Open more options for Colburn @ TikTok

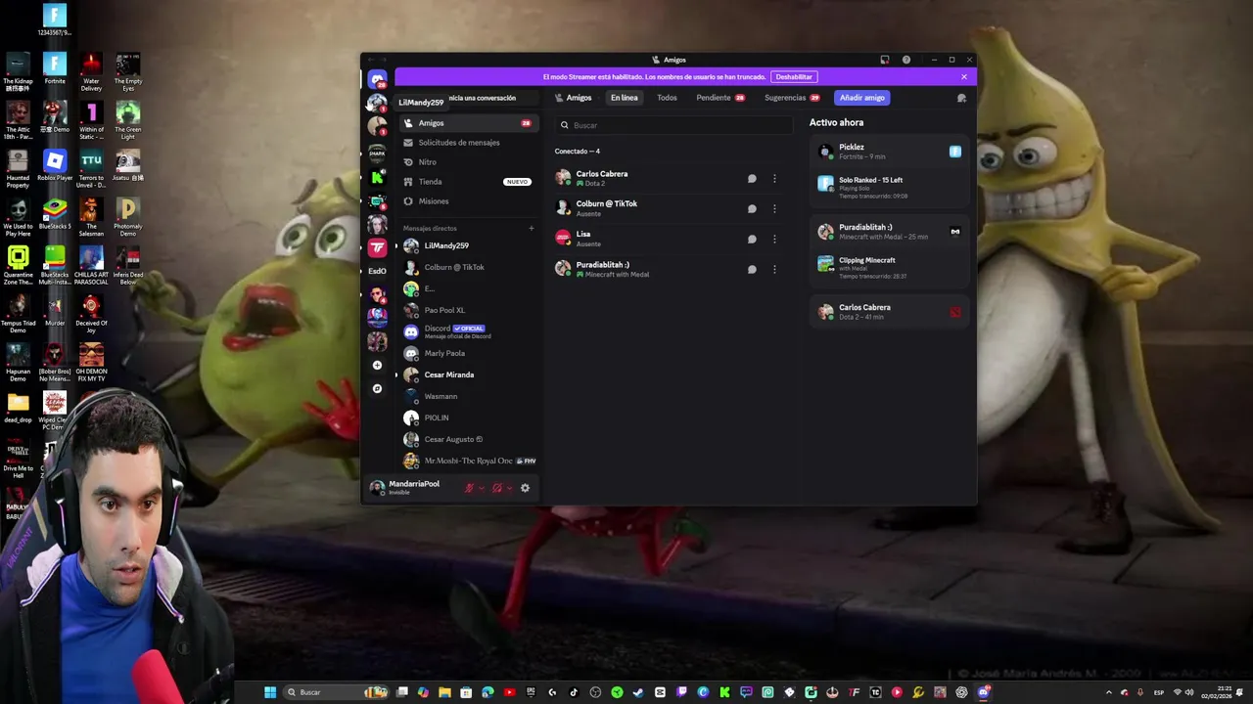[x=774, y=208]
